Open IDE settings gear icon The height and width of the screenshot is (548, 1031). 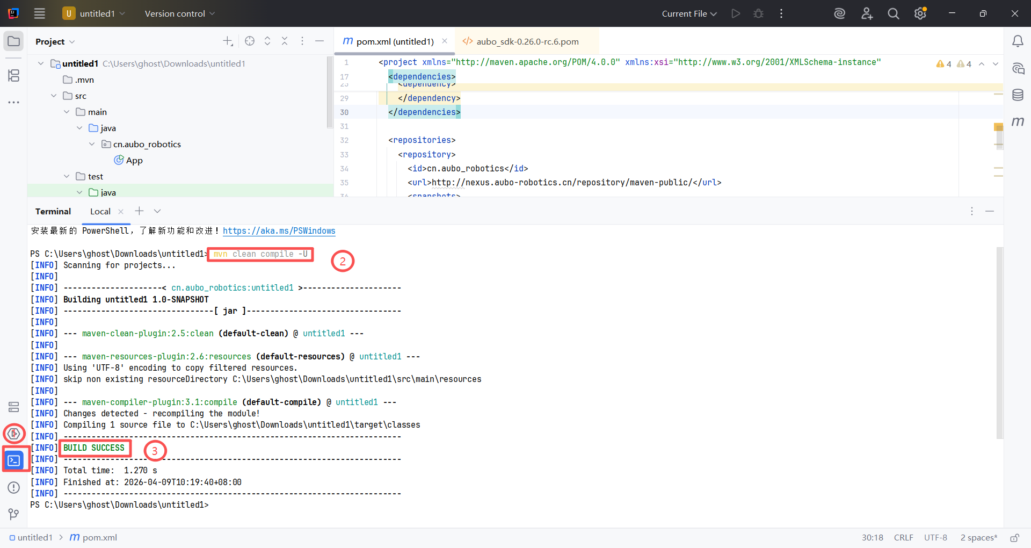[920, 13]
